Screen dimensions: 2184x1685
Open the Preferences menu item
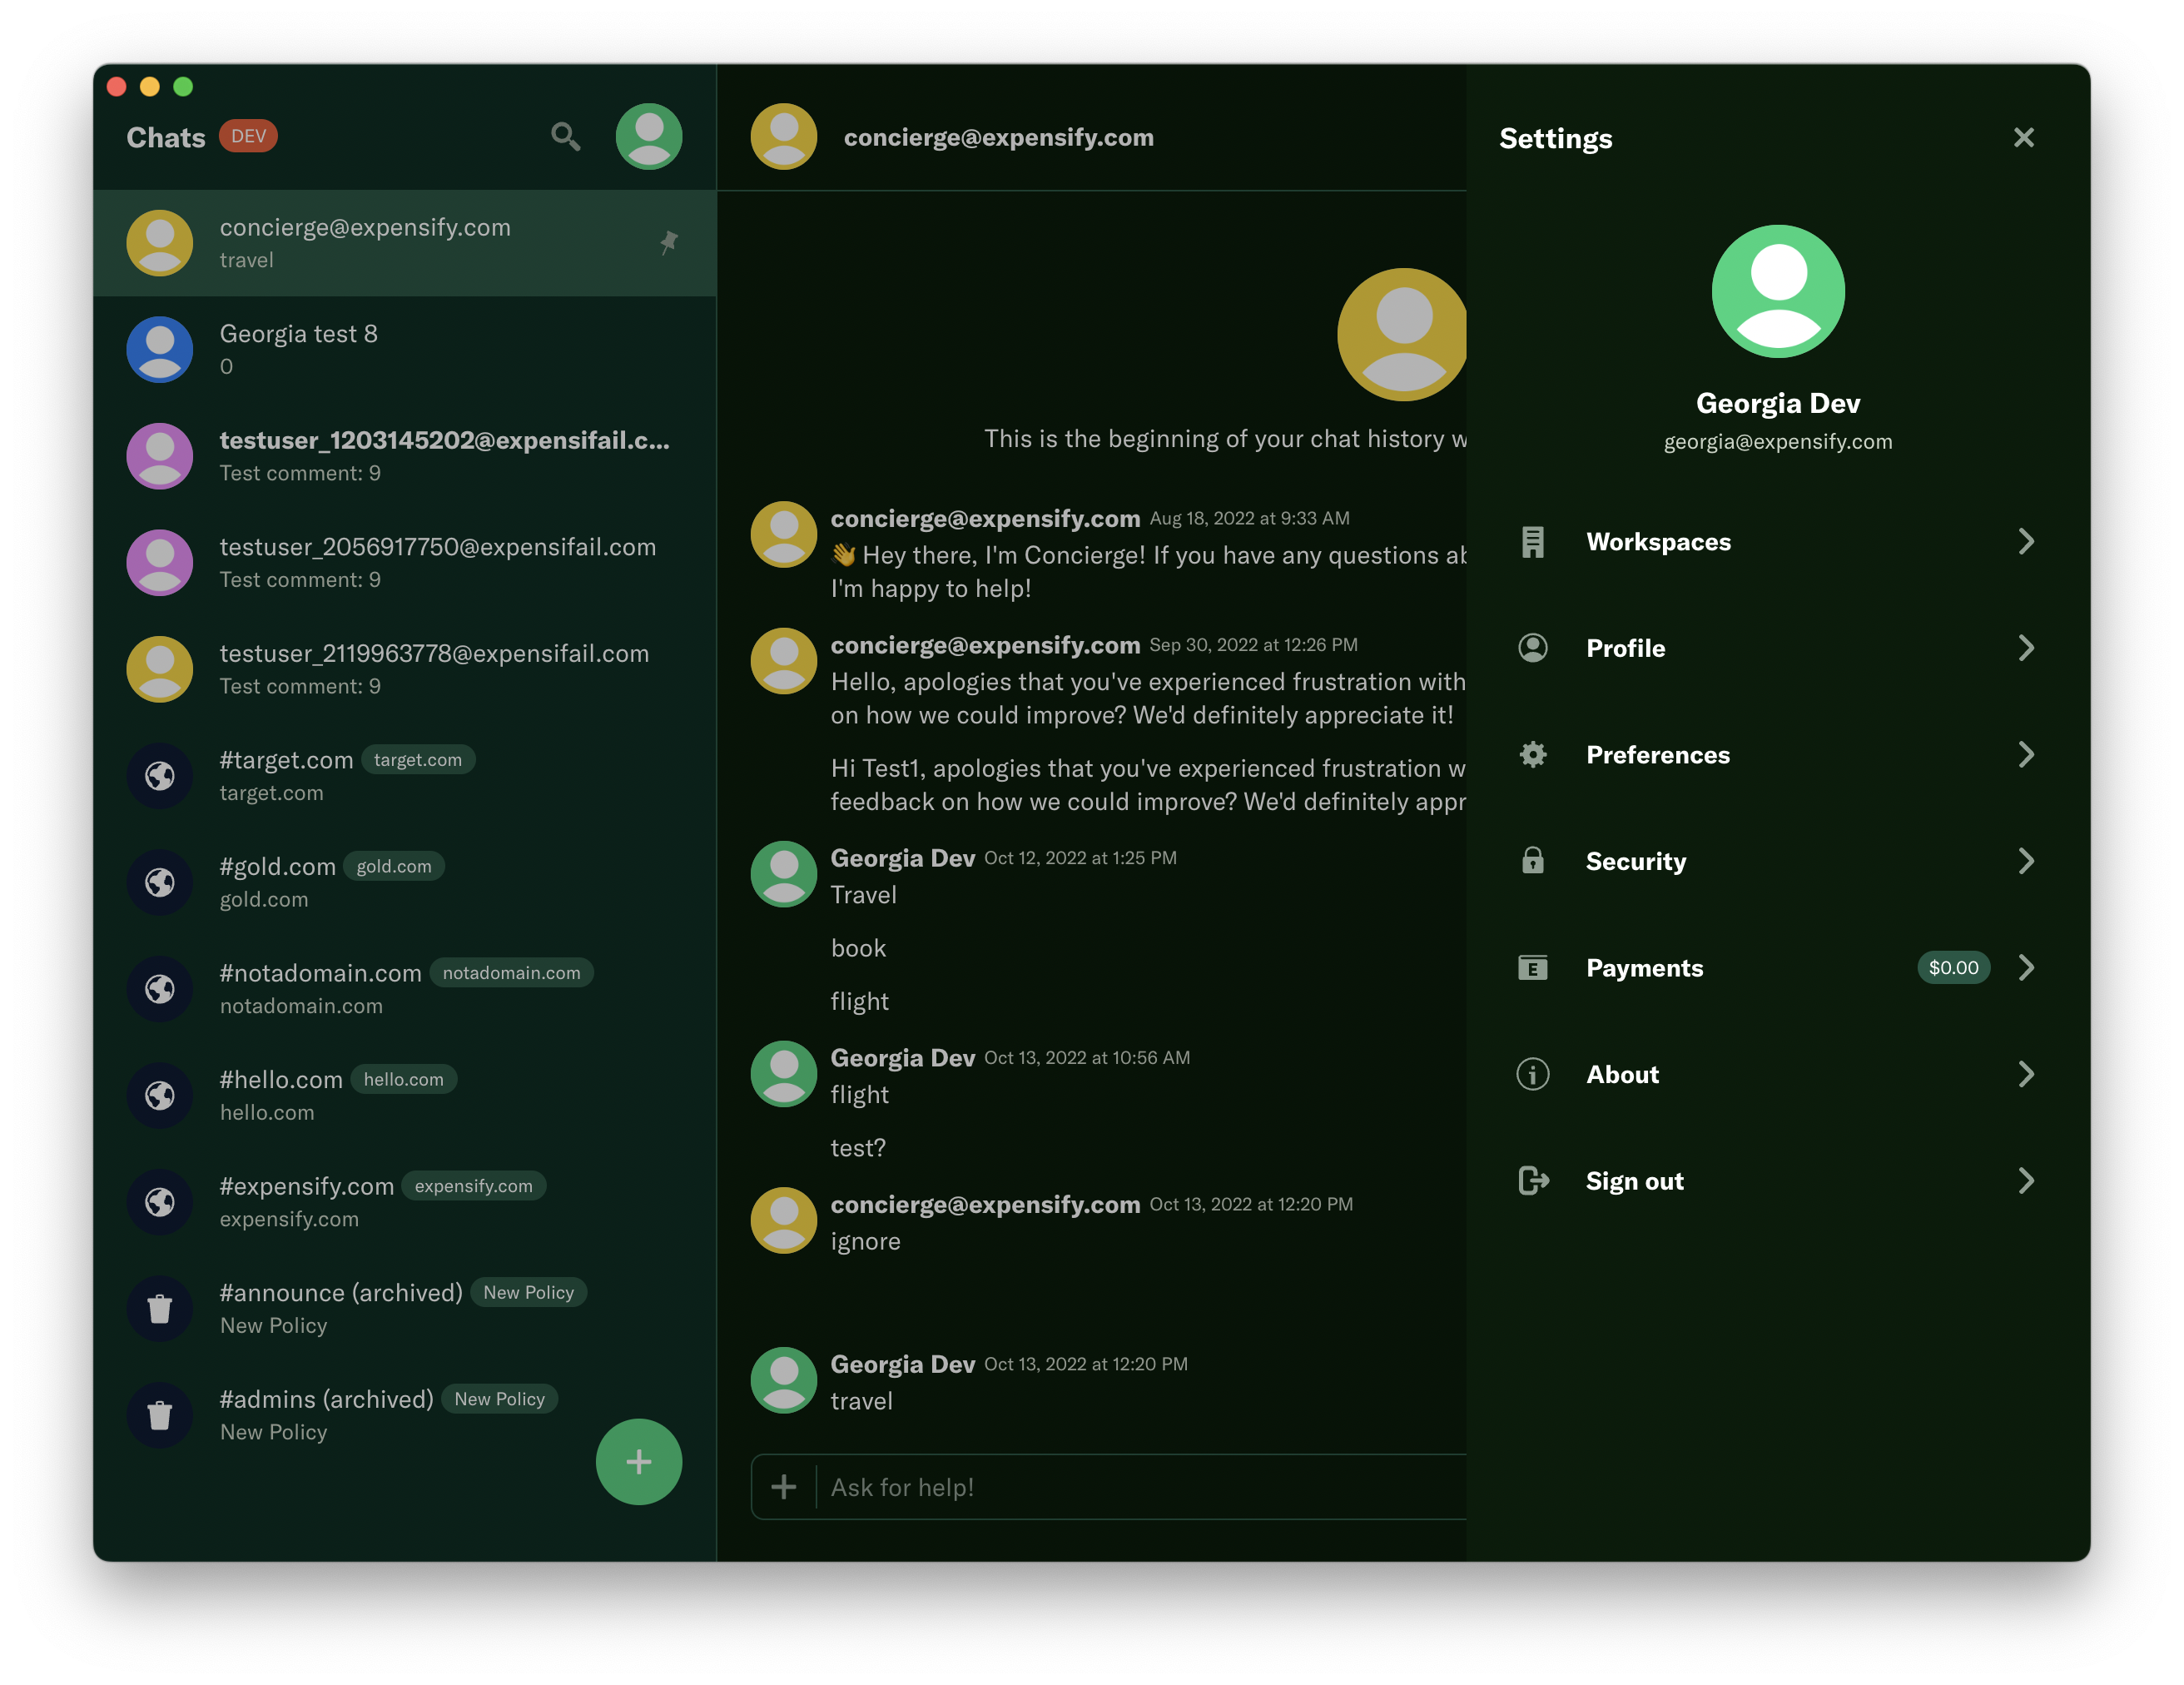click(1657, 754)
